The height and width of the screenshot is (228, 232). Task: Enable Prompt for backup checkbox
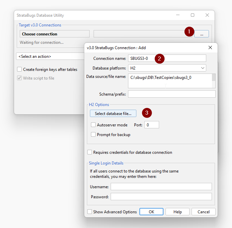[93, 134]
